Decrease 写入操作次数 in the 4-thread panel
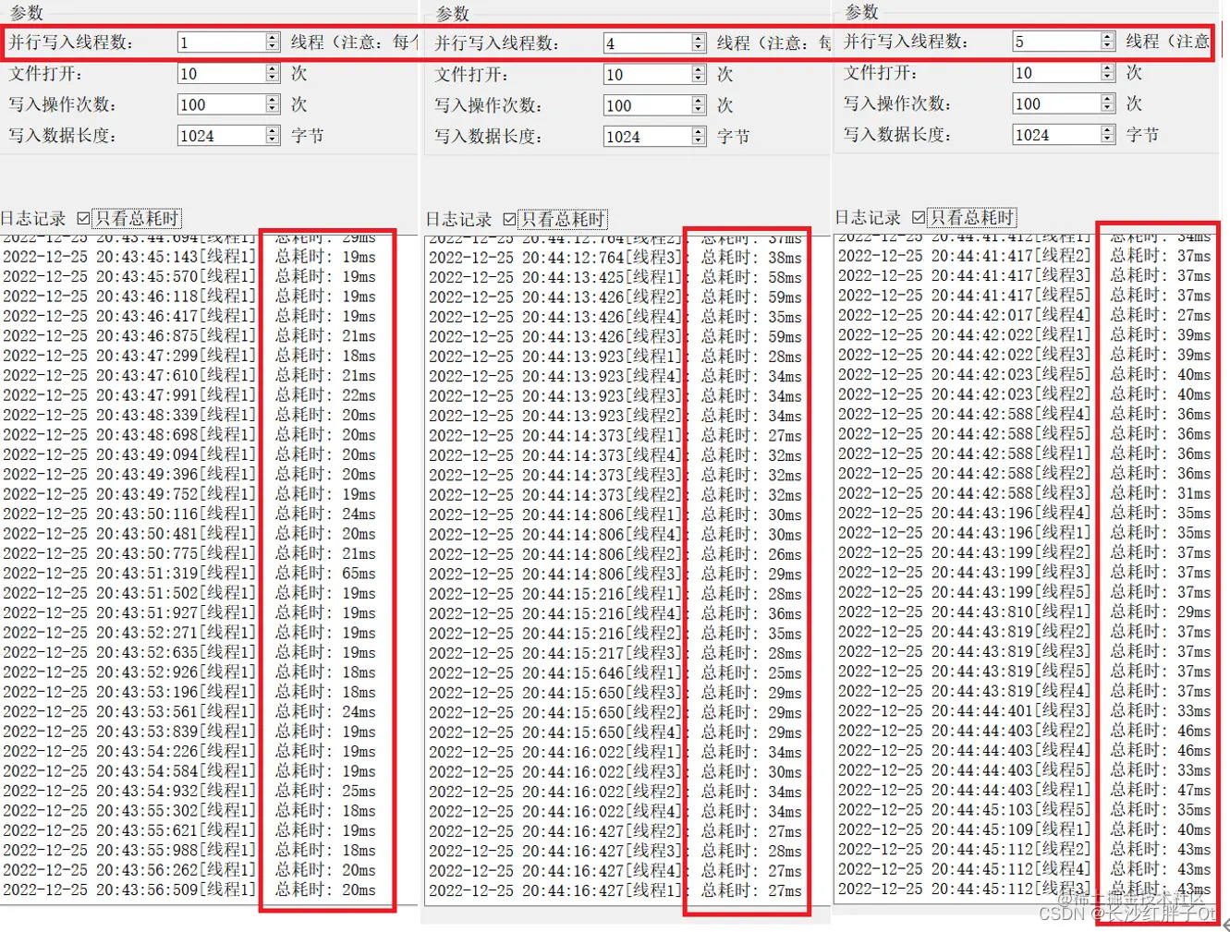 coord(699,110)
